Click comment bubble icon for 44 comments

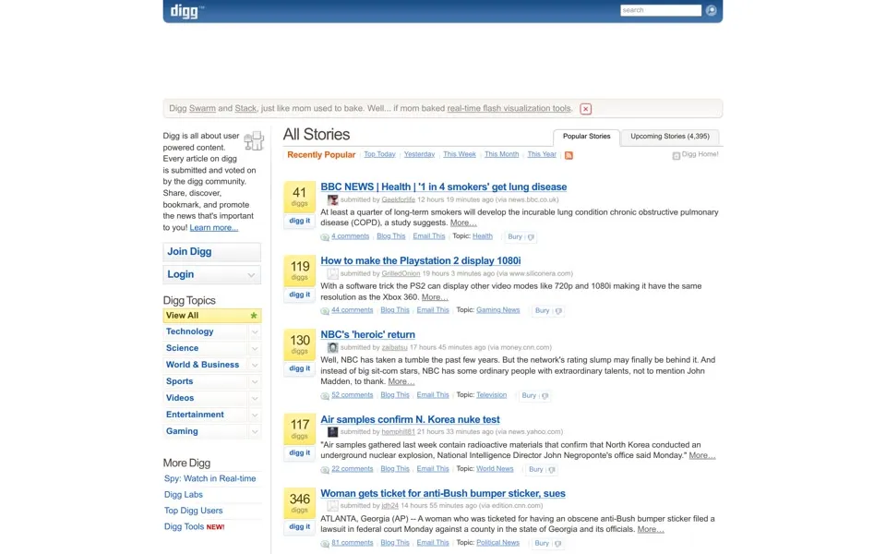pos(325,311)
